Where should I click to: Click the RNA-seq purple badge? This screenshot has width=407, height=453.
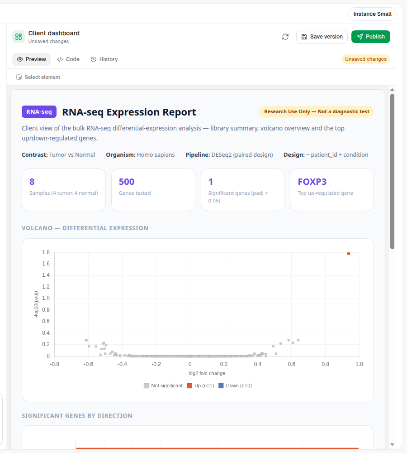pos(39,112)
